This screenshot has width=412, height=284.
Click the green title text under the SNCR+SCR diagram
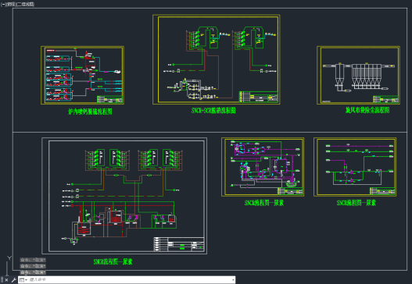(x=213, y=111)
